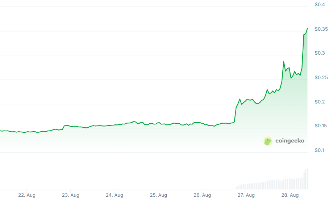
Task: Click the 26. Aug date label
Action: pyautogui.click(x=202, y=195)
